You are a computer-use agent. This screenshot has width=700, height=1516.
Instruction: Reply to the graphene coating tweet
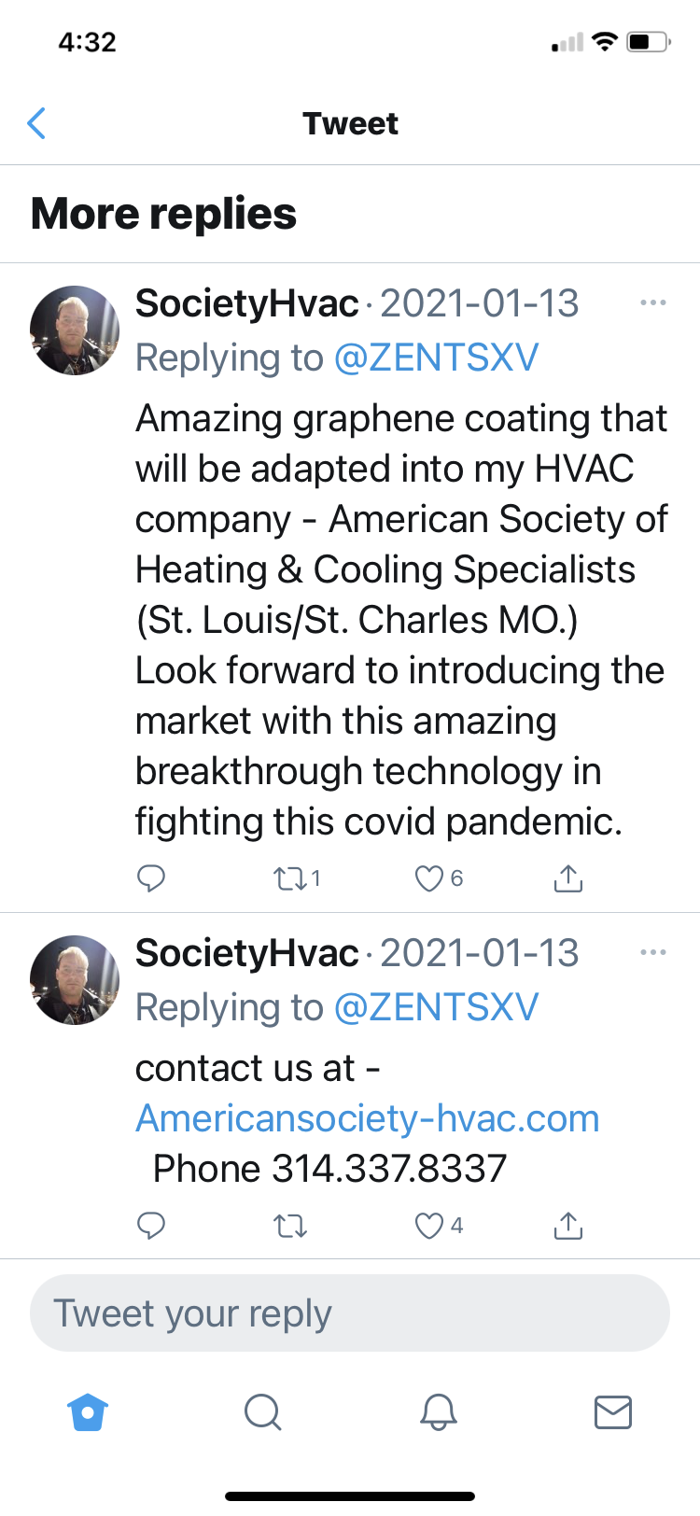151,878
